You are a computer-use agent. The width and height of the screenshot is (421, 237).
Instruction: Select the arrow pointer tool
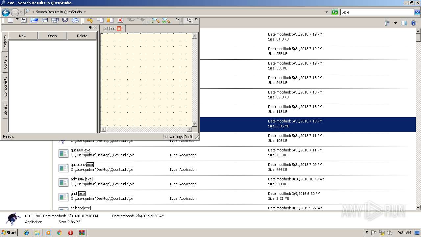189,20
